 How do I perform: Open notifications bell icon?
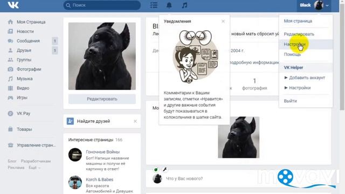coord(169,5)
